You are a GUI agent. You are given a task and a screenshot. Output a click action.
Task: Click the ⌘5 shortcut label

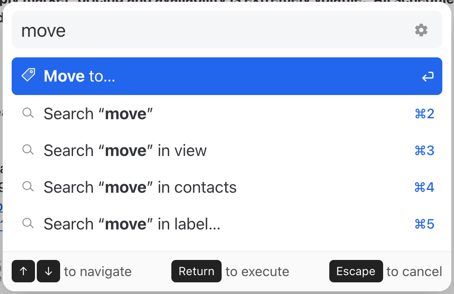pos(424,224)
